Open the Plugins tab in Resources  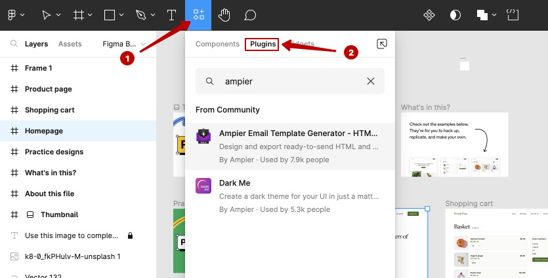[x=263, y=44]
